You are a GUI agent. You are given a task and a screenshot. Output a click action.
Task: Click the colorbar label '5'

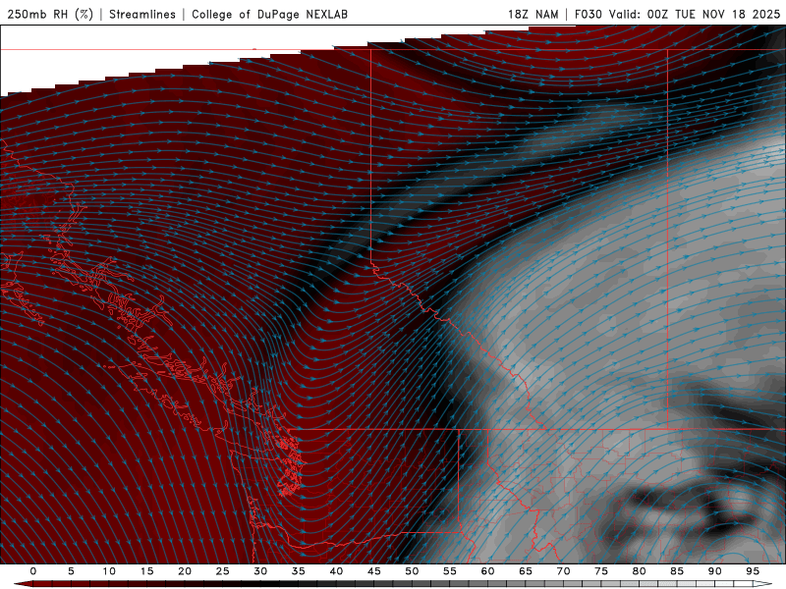[x=71, y=571]
